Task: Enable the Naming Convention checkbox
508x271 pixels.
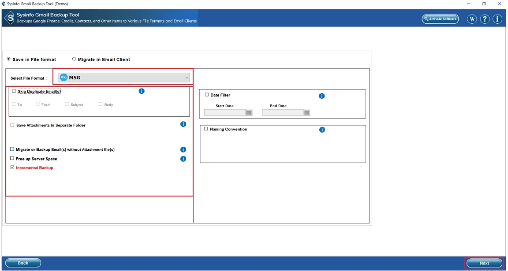Action: coord(206,129)
